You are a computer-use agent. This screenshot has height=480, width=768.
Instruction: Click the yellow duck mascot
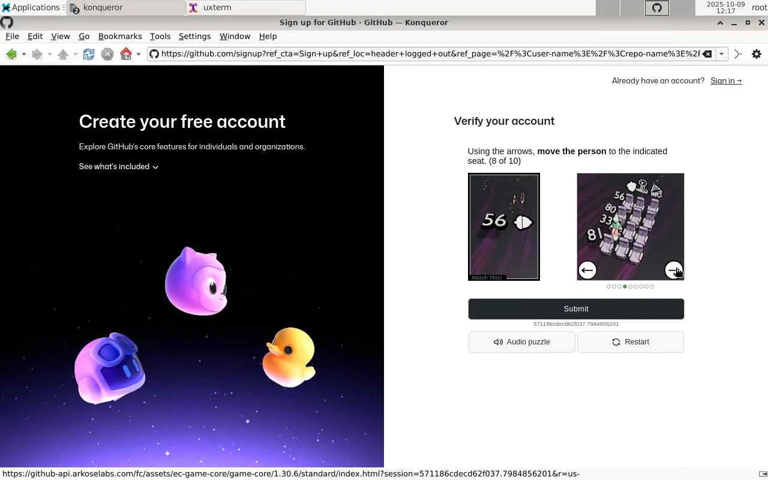tap(289, 357)
